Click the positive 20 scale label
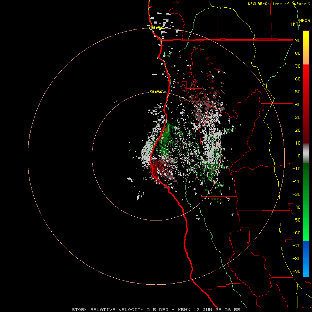 pos(298,130)
